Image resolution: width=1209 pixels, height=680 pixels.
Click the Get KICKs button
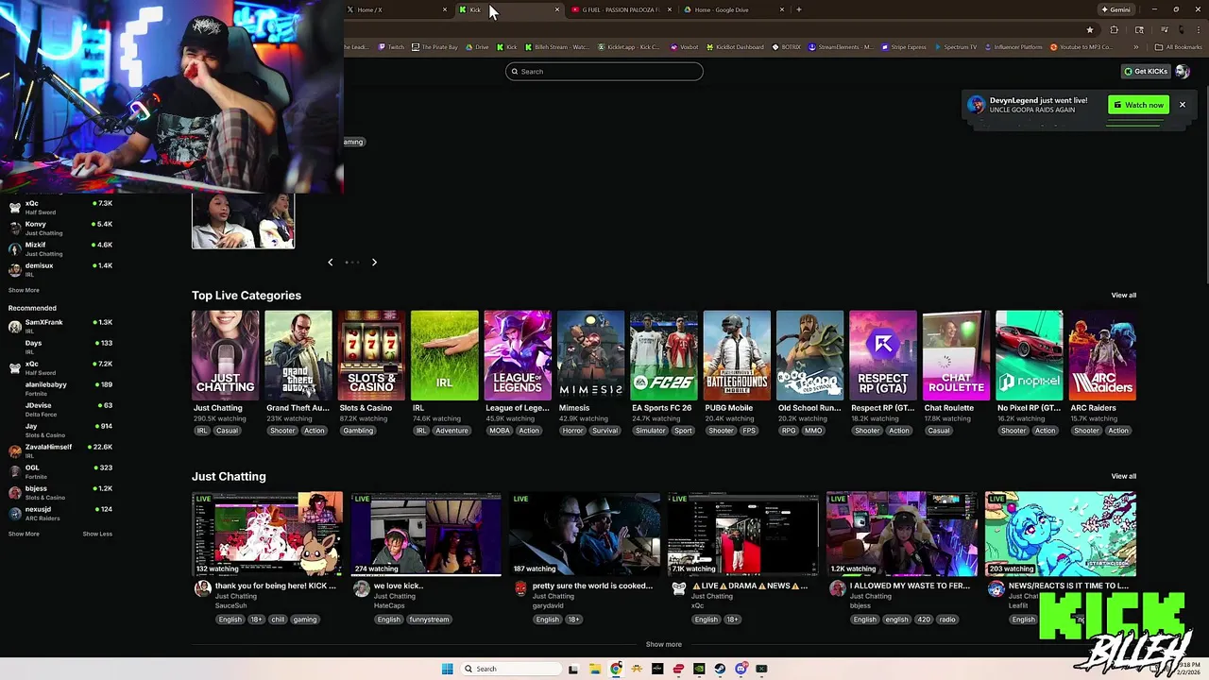pos(1146,72)
